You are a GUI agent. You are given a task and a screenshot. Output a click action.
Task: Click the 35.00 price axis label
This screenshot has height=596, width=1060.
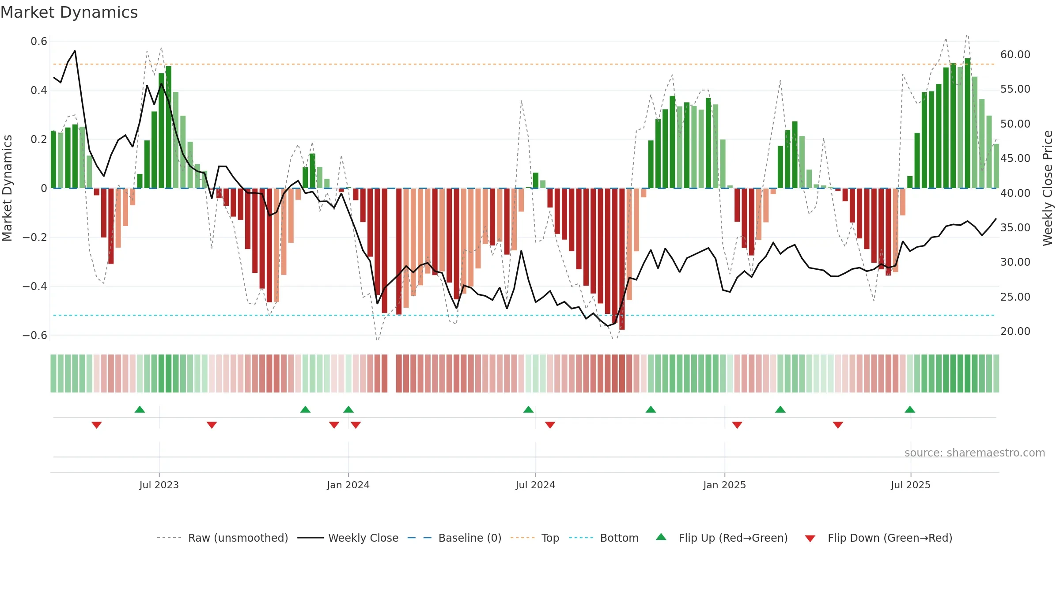coord(1015,228)
